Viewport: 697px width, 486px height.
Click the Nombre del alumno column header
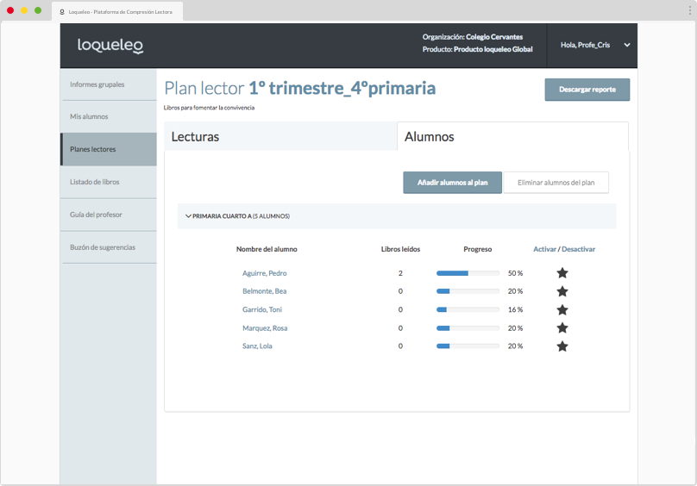click(x=267, y=249)
